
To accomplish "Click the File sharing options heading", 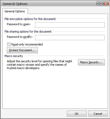I will pos(28,32).
